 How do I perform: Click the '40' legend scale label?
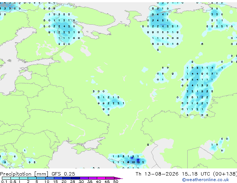[x=98, y=182]
